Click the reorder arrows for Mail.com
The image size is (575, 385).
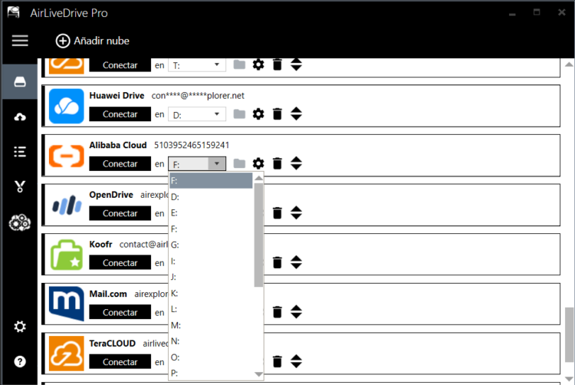click(x=297, y=312)
